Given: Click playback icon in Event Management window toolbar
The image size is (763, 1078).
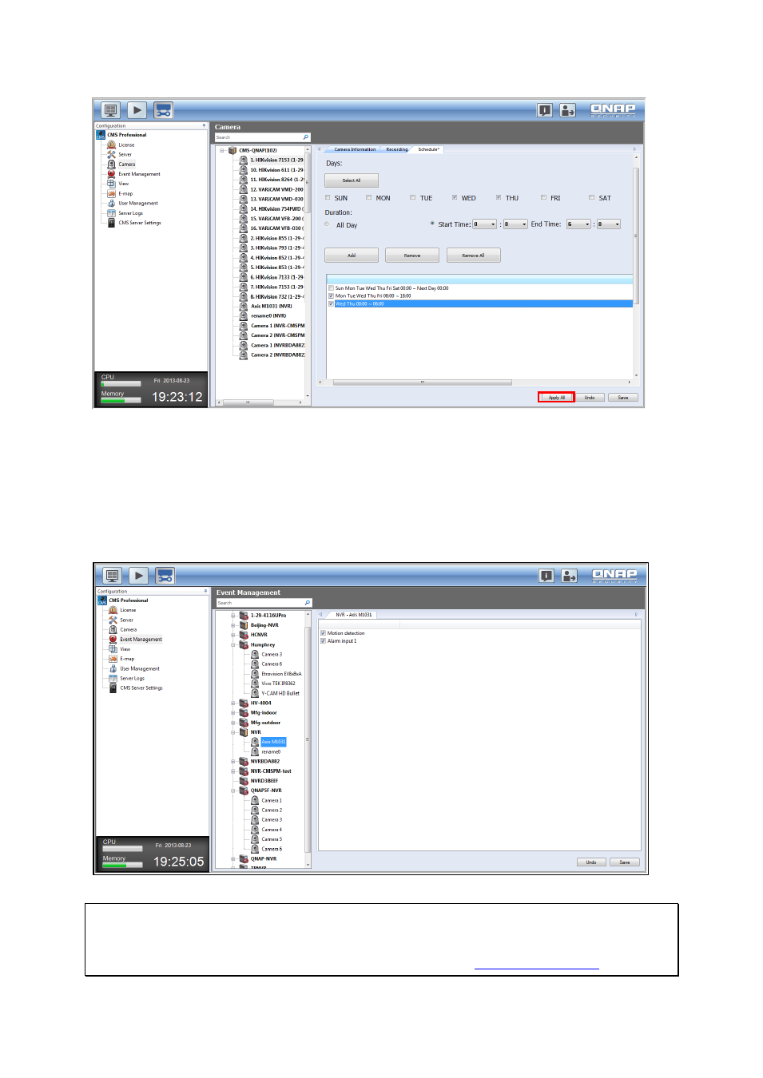Looking at the screenshot, I should coord(139,576).
